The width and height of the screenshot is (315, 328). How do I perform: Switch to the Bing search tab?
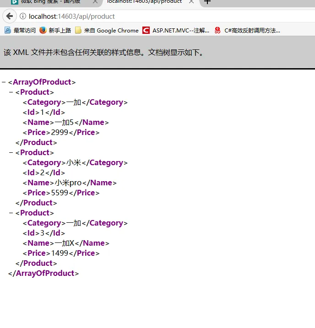pos(50,2)
